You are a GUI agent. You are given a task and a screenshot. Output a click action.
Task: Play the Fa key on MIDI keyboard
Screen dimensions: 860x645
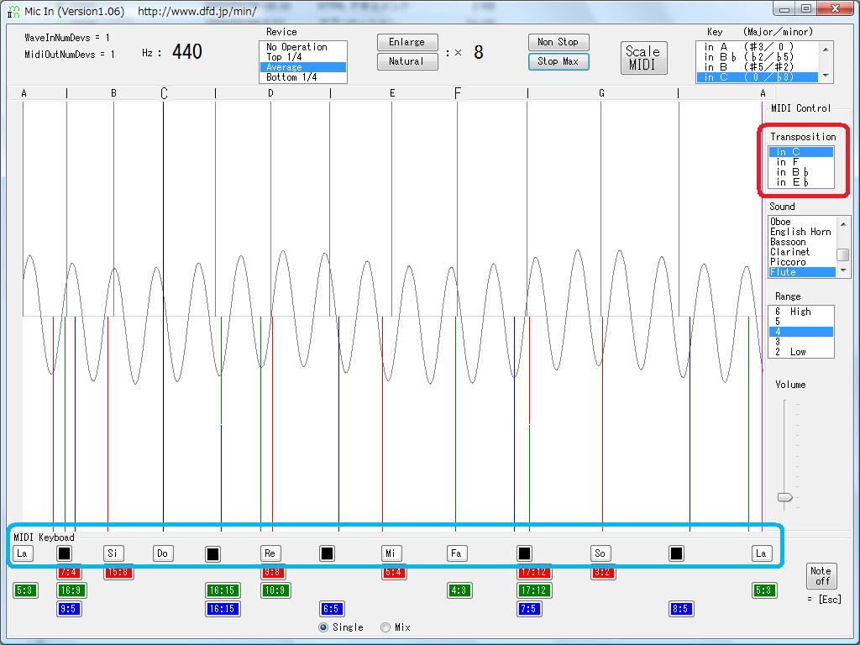457,553
